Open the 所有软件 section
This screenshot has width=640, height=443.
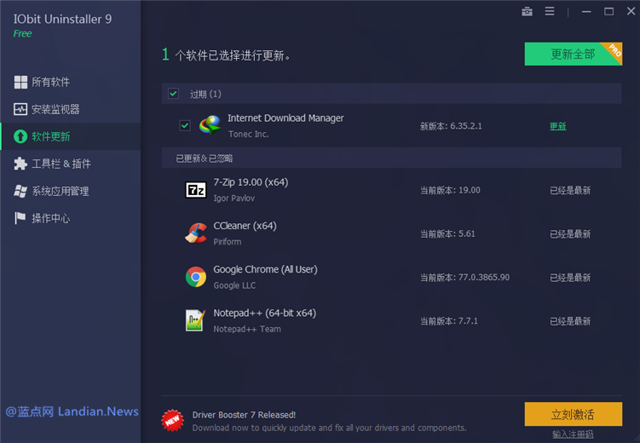pos(71,82)
